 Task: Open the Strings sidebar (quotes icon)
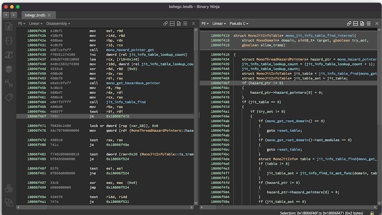pos(9,83)
